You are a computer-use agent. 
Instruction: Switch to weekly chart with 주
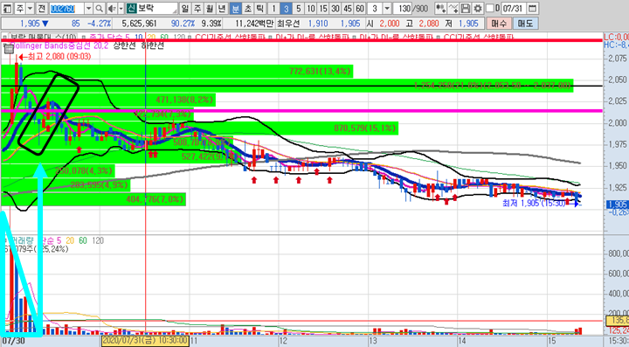pos(197,8)
